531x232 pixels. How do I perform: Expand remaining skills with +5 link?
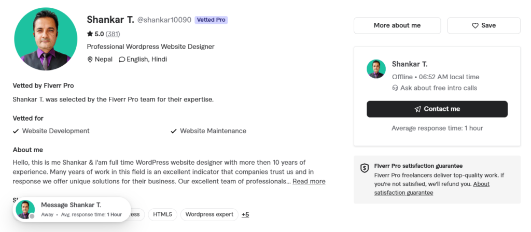(x=245, y=214)
